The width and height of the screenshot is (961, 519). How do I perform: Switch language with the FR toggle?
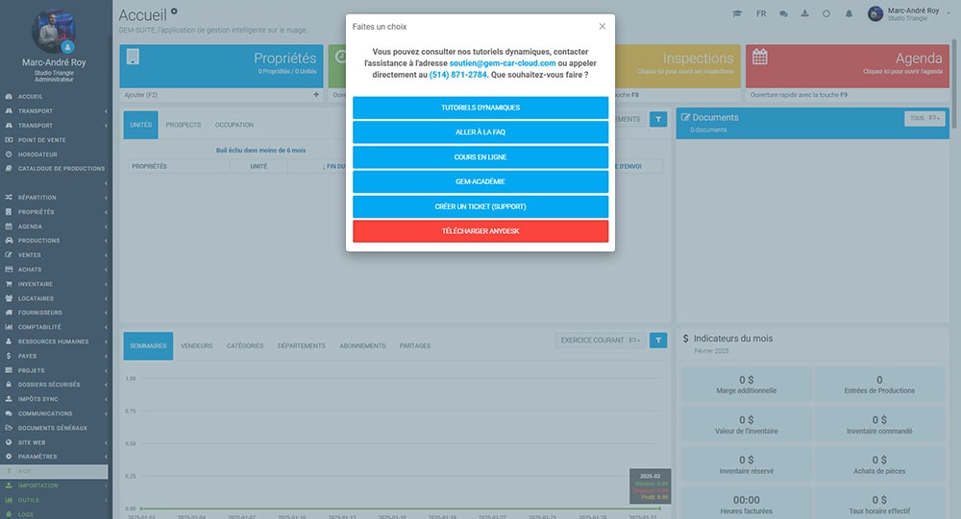[761, 14]
